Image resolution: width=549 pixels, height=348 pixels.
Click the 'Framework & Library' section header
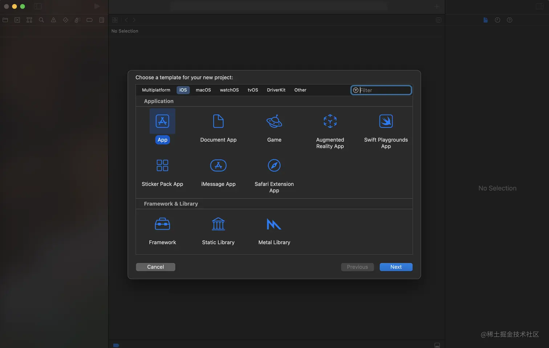coord(171,204)
